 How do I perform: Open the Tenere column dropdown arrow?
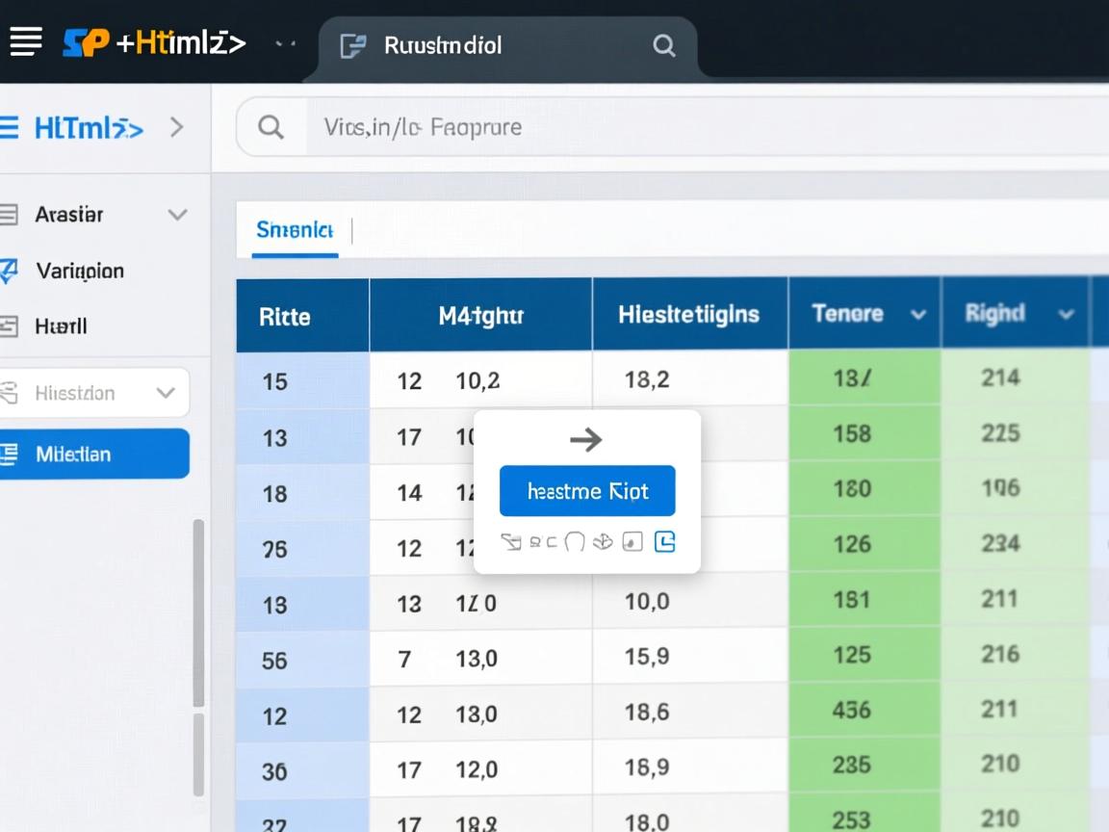918,315
